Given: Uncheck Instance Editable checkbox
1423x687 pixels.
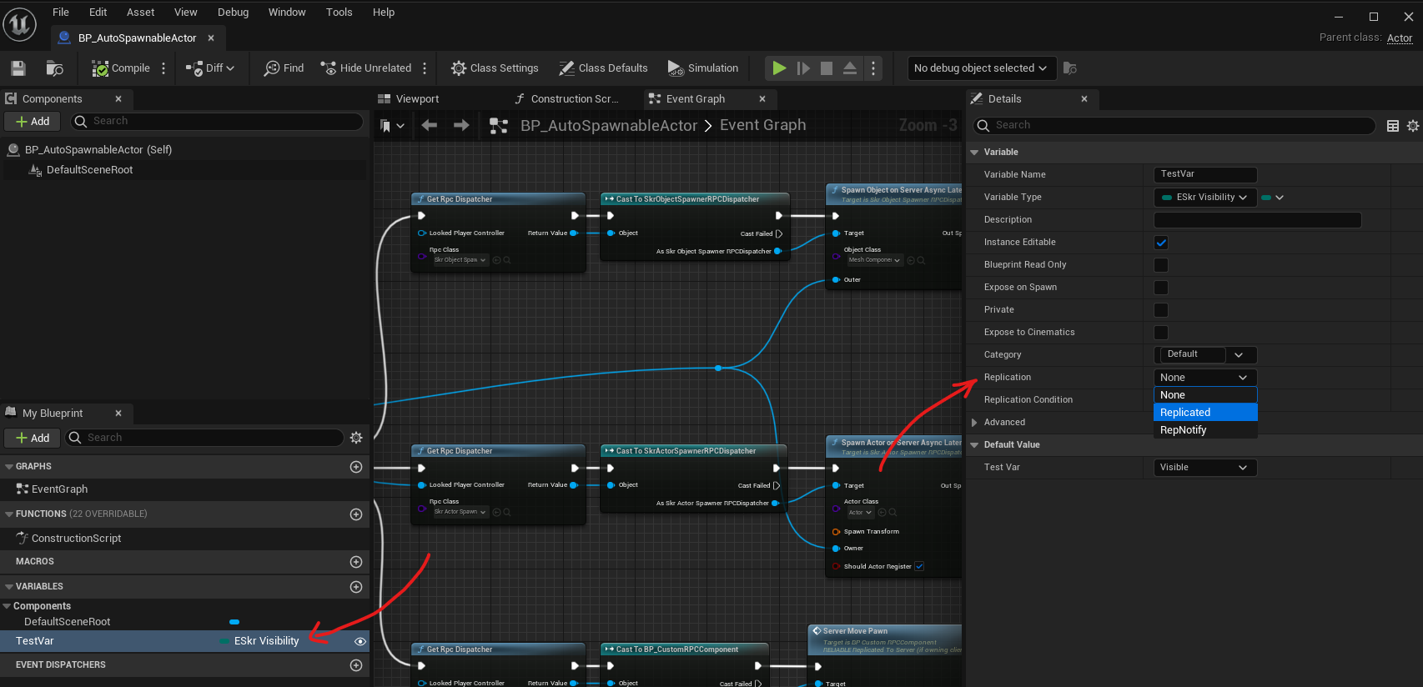Looking at the screenshot, I should 1161,243.
